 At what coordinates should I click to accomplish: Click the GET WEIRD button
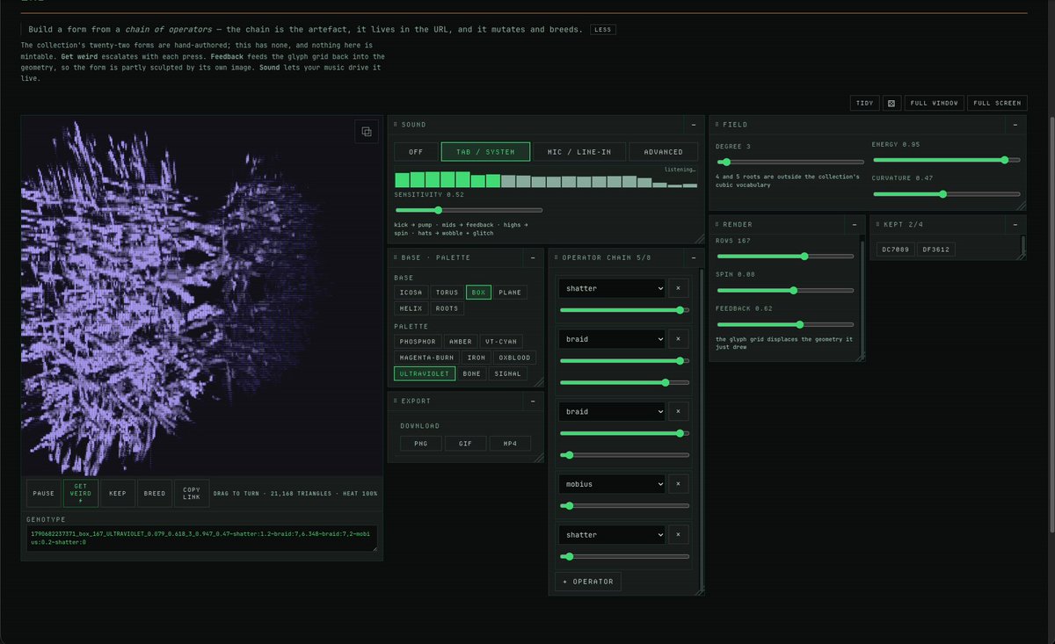tap(81, 494)
